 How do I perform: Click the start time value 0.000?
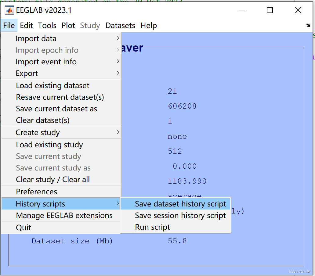coord(185,166)
